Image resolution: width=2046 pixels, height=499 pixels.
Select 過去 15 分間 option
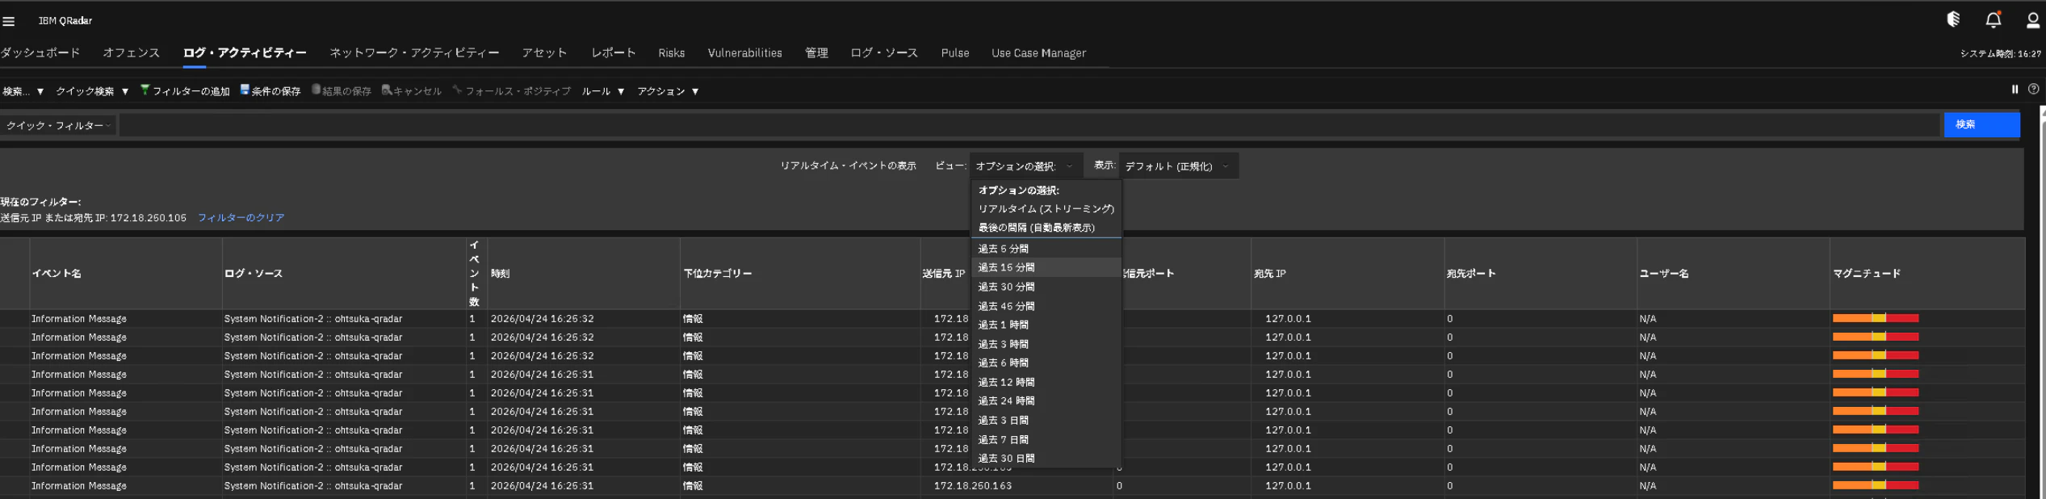[x=1046, y=267]
